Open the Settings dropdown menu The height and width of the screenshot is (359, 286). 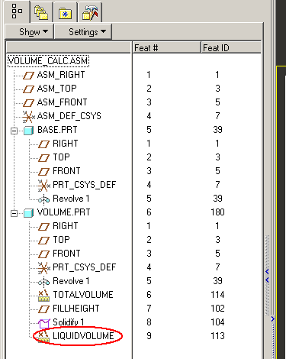[x=83, y=32]
